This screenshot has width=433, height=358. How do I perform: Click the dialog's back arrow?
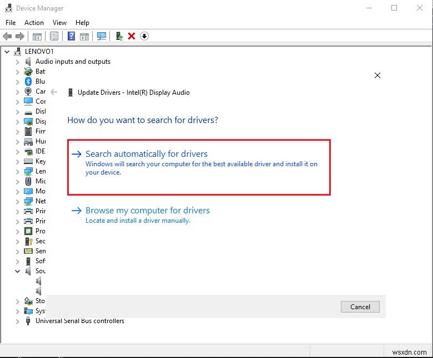click(x=54, y=92)
